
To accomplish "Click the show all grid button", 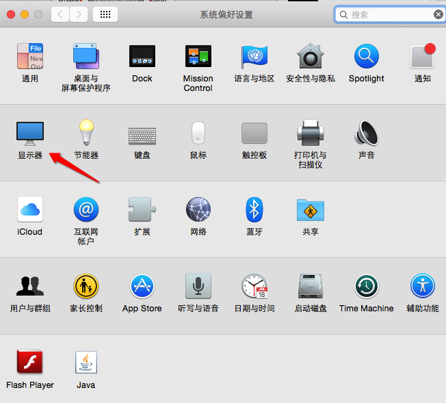I will (105, 14).
